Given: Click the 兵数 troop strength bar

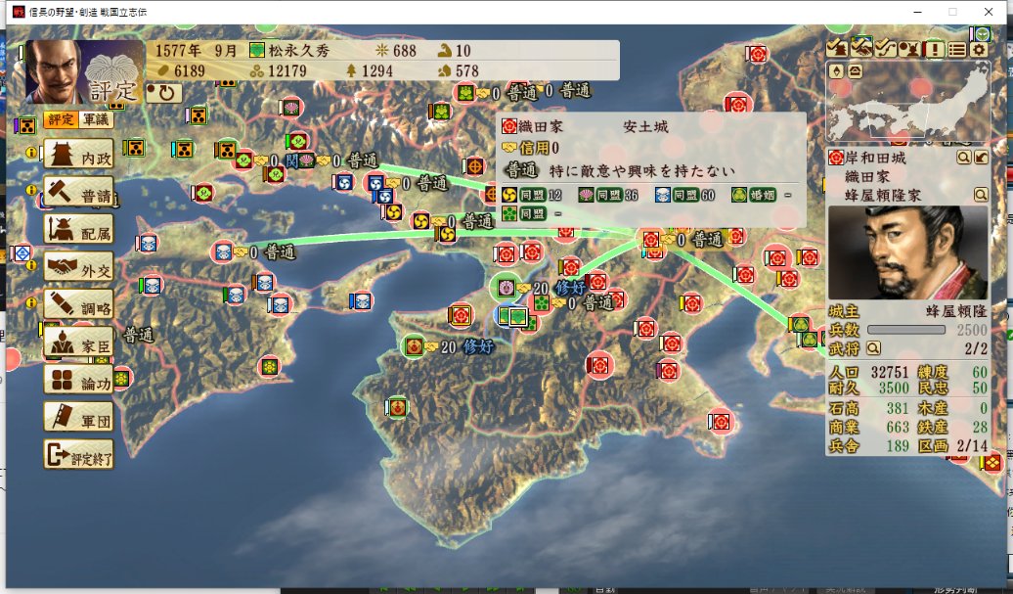Looking at the screenshot, I should click(x=906, y=330).
